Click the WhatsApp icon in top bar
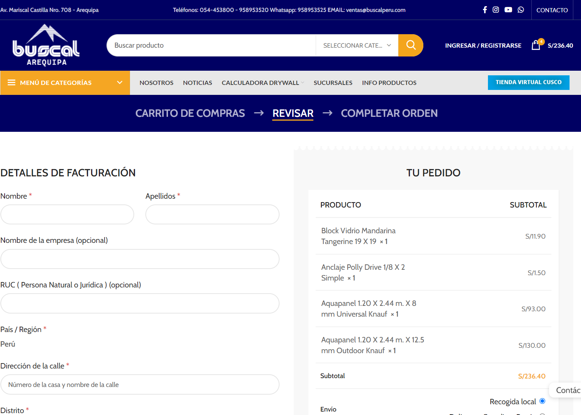The height and width of the screenshot is (415, 581). (x=521, y=10)
